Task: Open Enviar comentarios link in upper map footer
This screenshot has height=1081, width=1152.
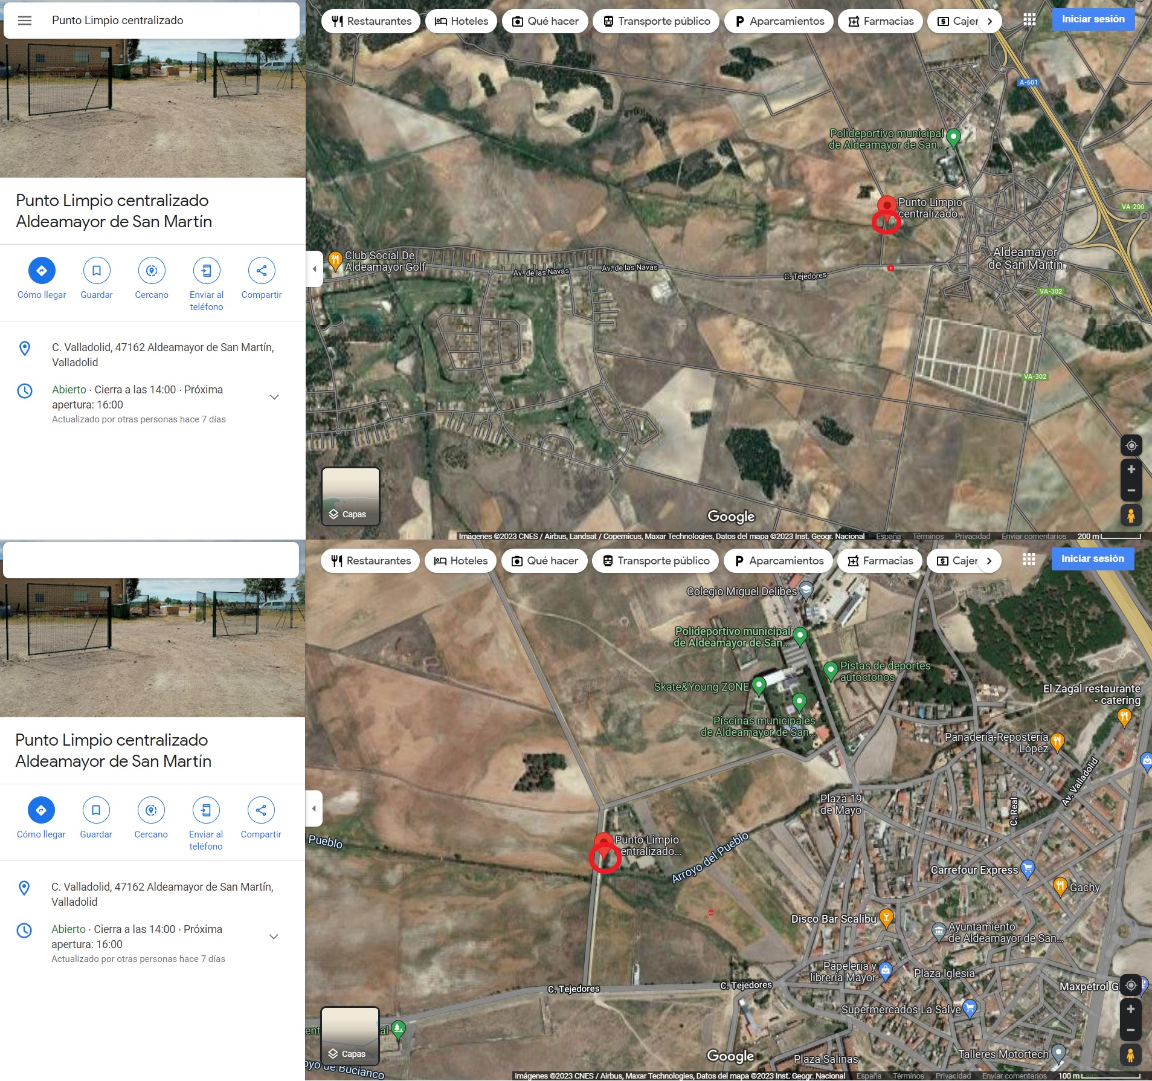Action: point(1034,536)
